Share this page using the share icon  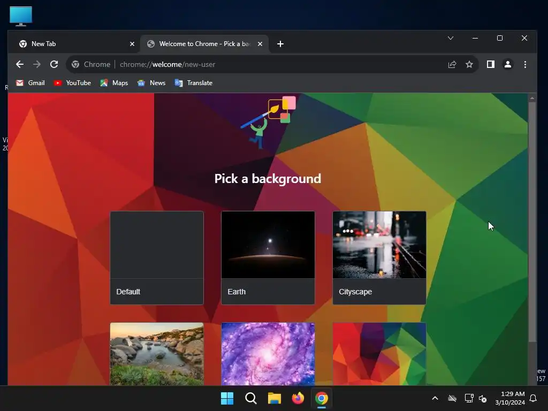click(452, 64)
